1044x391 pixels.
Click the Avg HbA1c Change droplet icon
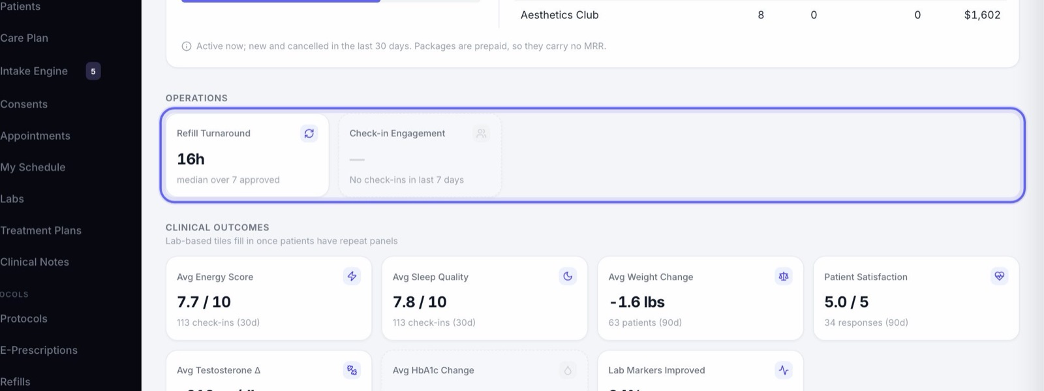[x=568, y=370]
